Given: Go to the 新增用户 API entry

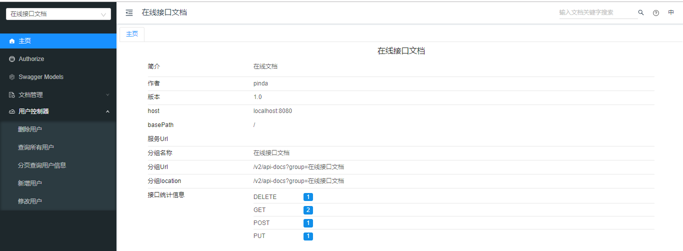Looking at the screenshot, I should pos(30,183).
